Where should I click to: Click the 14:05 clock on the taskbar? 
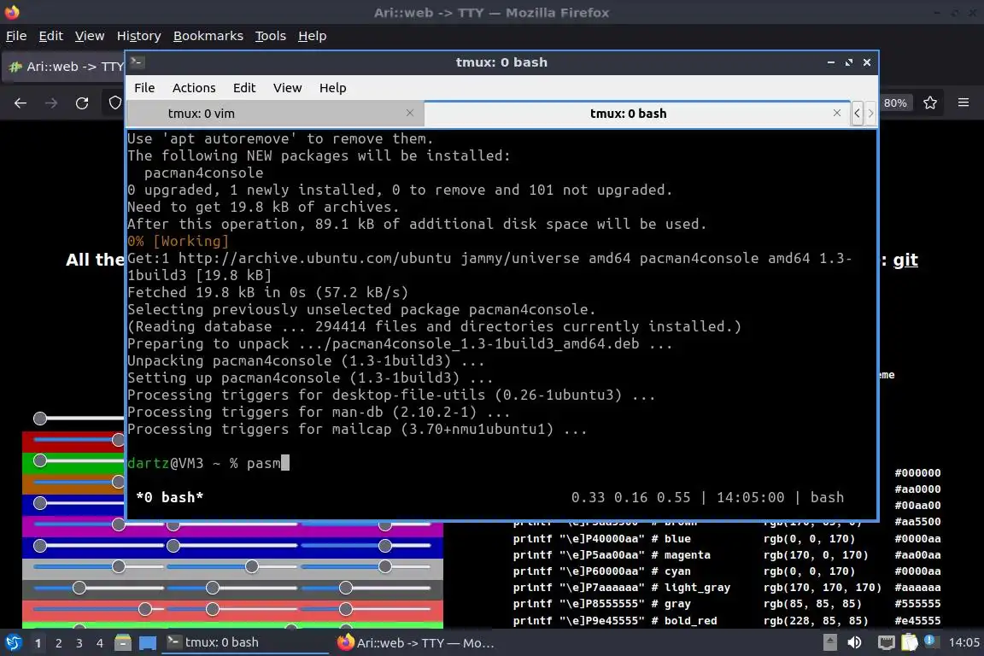tap(963, 642)
